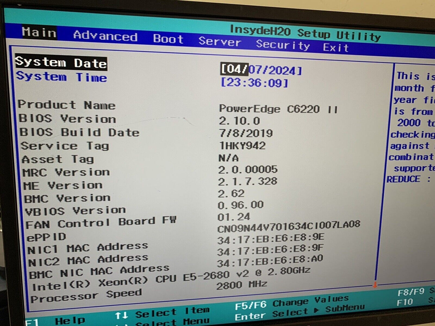Click MAC value ending E8:A0
Viewport: 435px width, 326px height.
(x=270, y=261)
